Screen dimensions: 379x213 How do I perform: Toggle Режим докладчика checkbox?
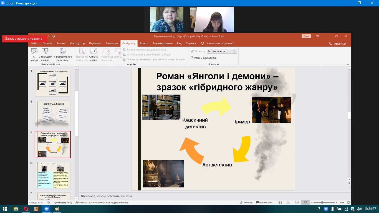click(192, 58)
